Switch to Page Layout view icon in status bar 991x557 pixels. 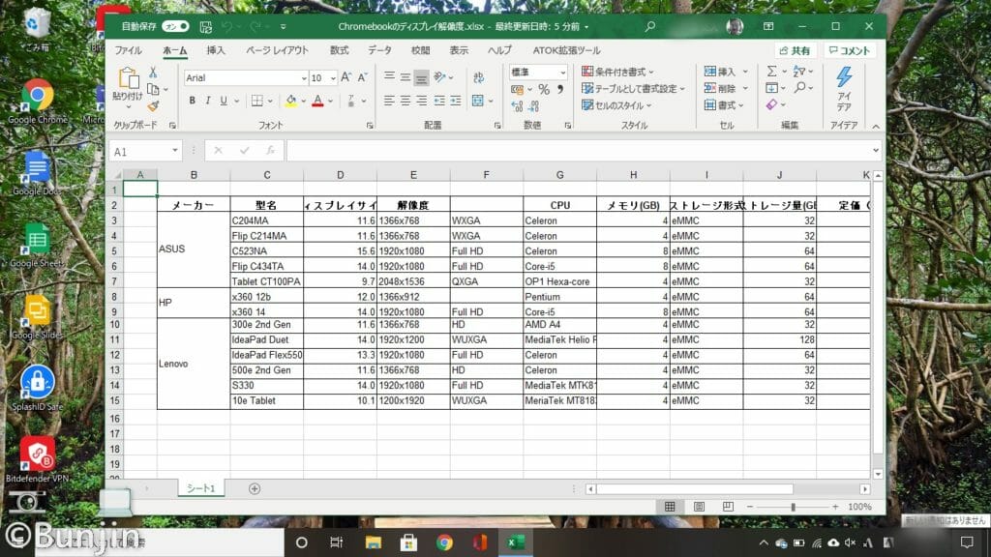pos(699,507)
